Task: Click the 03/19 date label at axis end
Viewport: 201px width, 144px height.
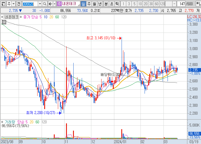Action: click(x=194, y=142)
